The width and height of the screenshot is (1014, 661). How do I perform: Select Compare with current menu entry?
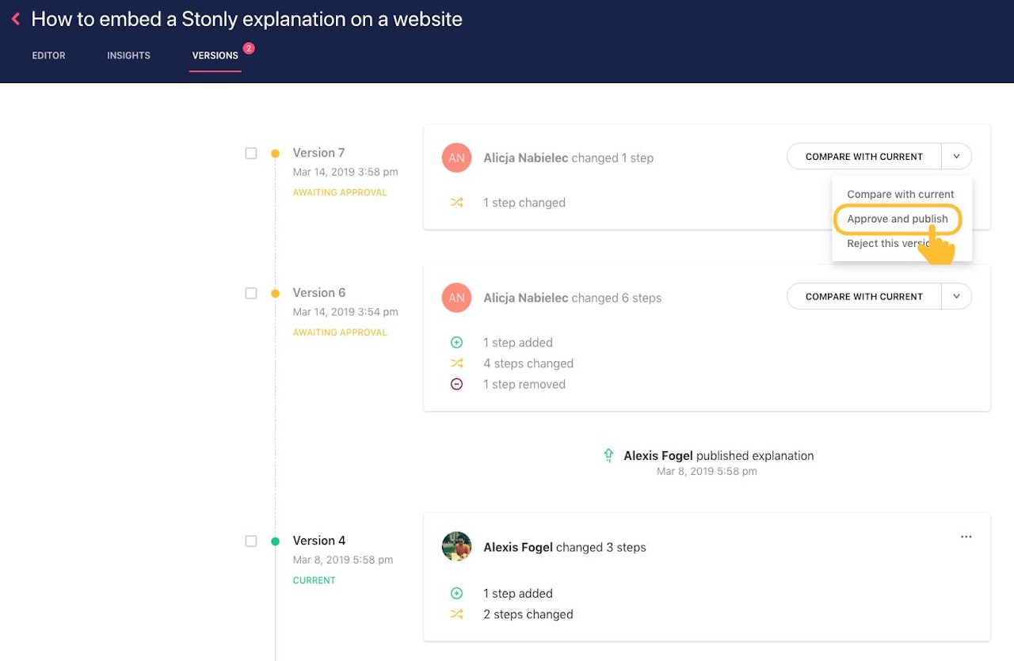coord(900,195)
